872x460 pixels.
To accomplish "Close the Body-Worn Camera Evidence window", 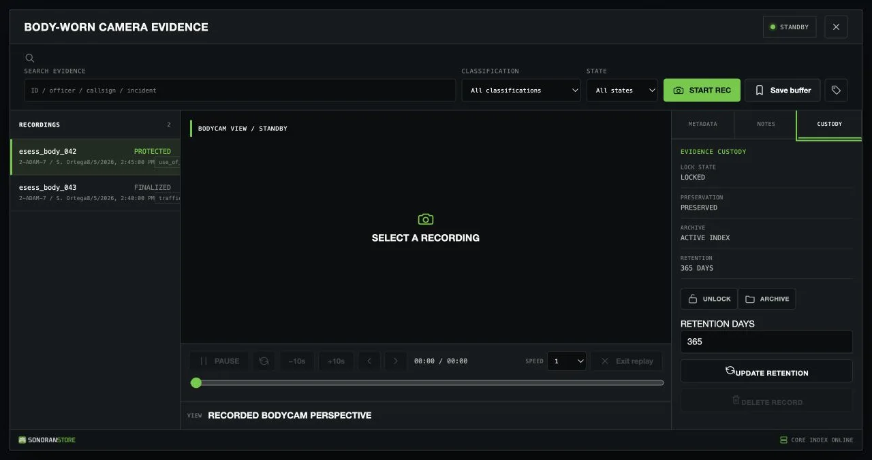I will coord(836,27).
